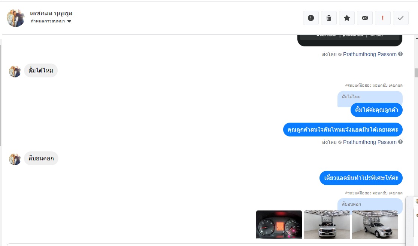Click the reply bubble เดี๋ยวแอดมินทำโปรพิเศษให้ค่ะ

click(361, 178)
